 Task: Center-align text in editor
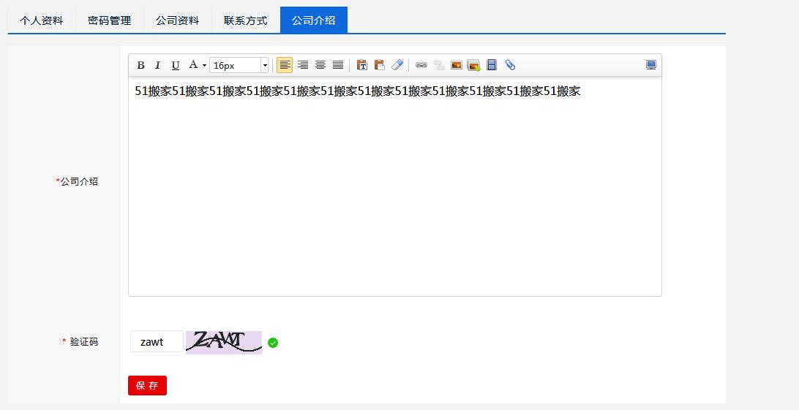[x=320, y=65]
